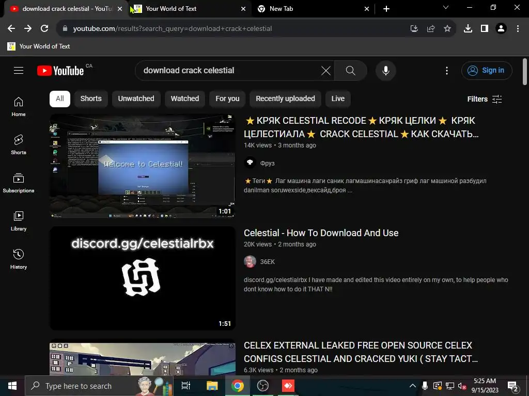Open the Фруз channel
The height and width of the screenshot is (396, 529).
pos(267,163)
